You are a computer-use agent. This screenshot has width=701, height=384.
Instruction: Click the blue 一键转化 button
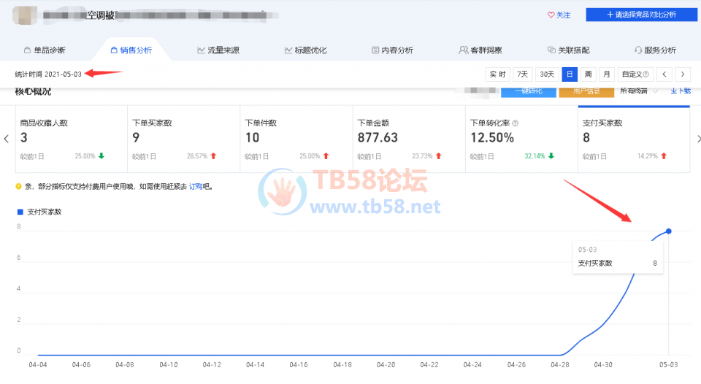[529, 91]
